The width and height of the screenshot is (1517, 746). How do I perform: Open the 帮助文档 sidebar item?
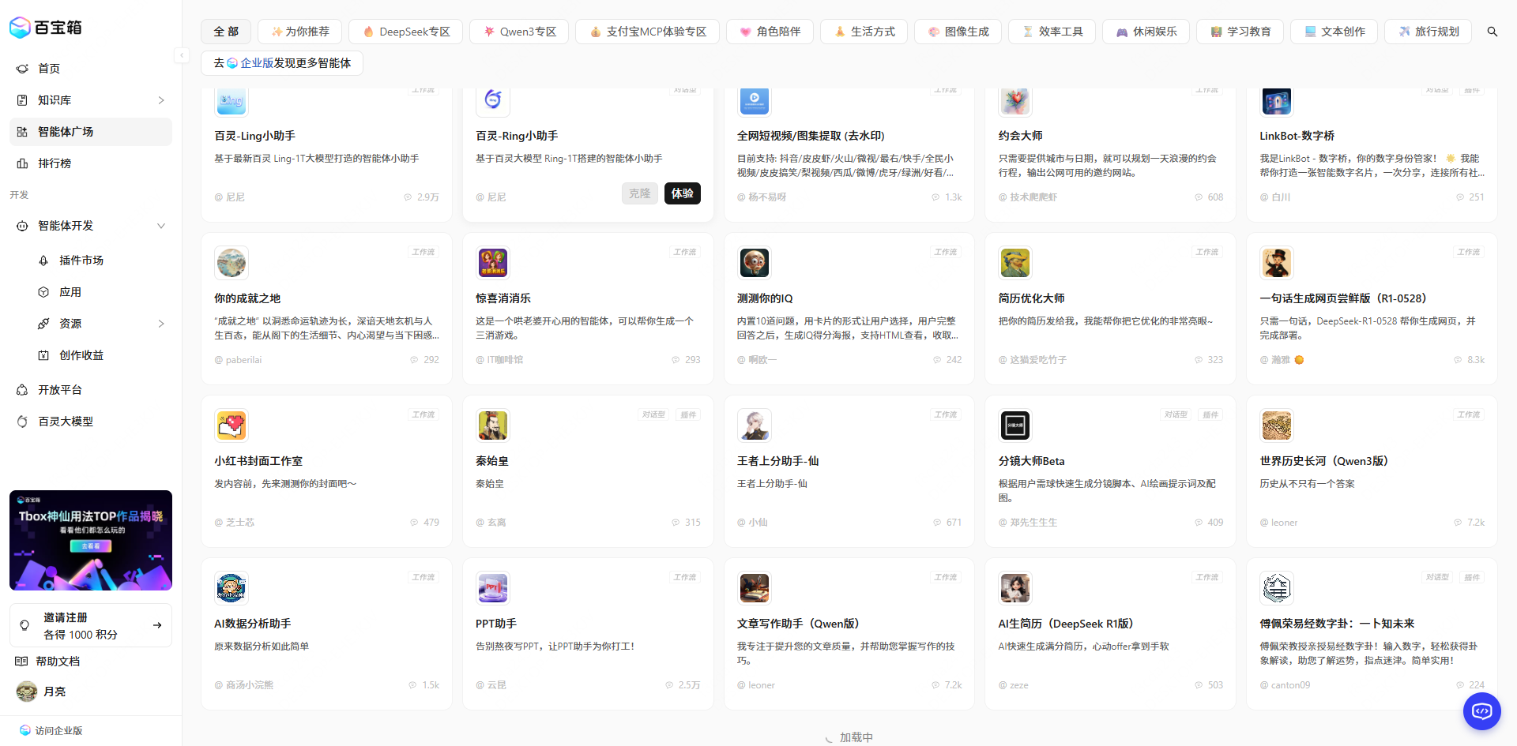tap(58, 661)
